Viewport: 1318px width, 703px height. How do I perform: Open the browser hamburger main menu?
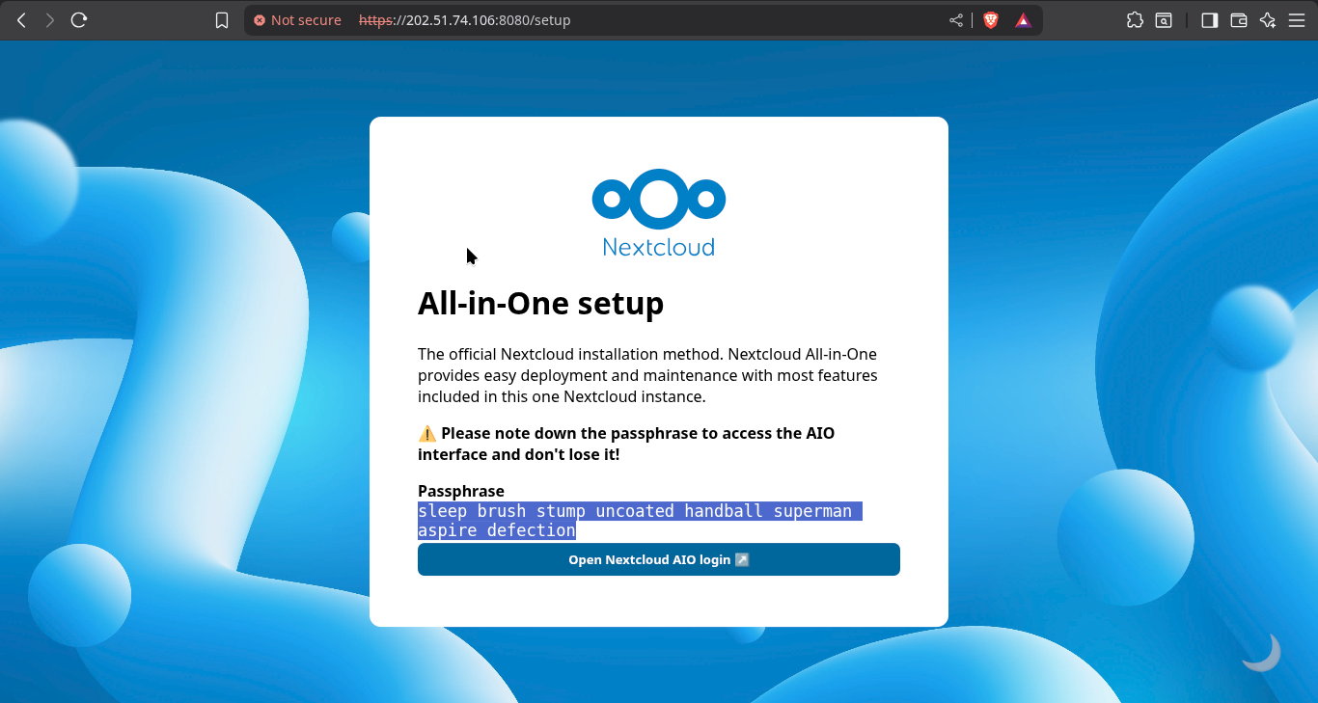coord(1296,20)
